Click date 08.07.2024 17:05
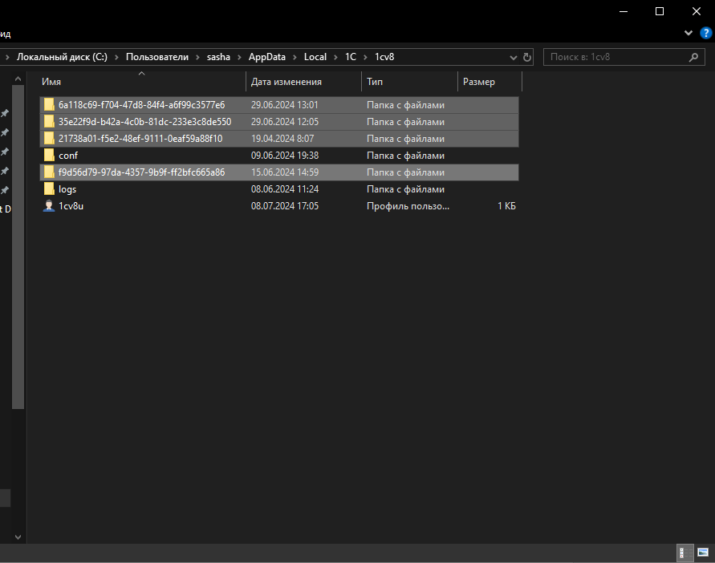 click(x=285, y=206)
